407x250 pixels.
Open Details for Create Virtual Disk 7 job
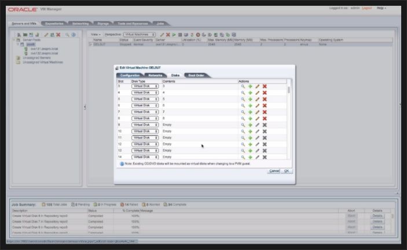click(377, 222)
